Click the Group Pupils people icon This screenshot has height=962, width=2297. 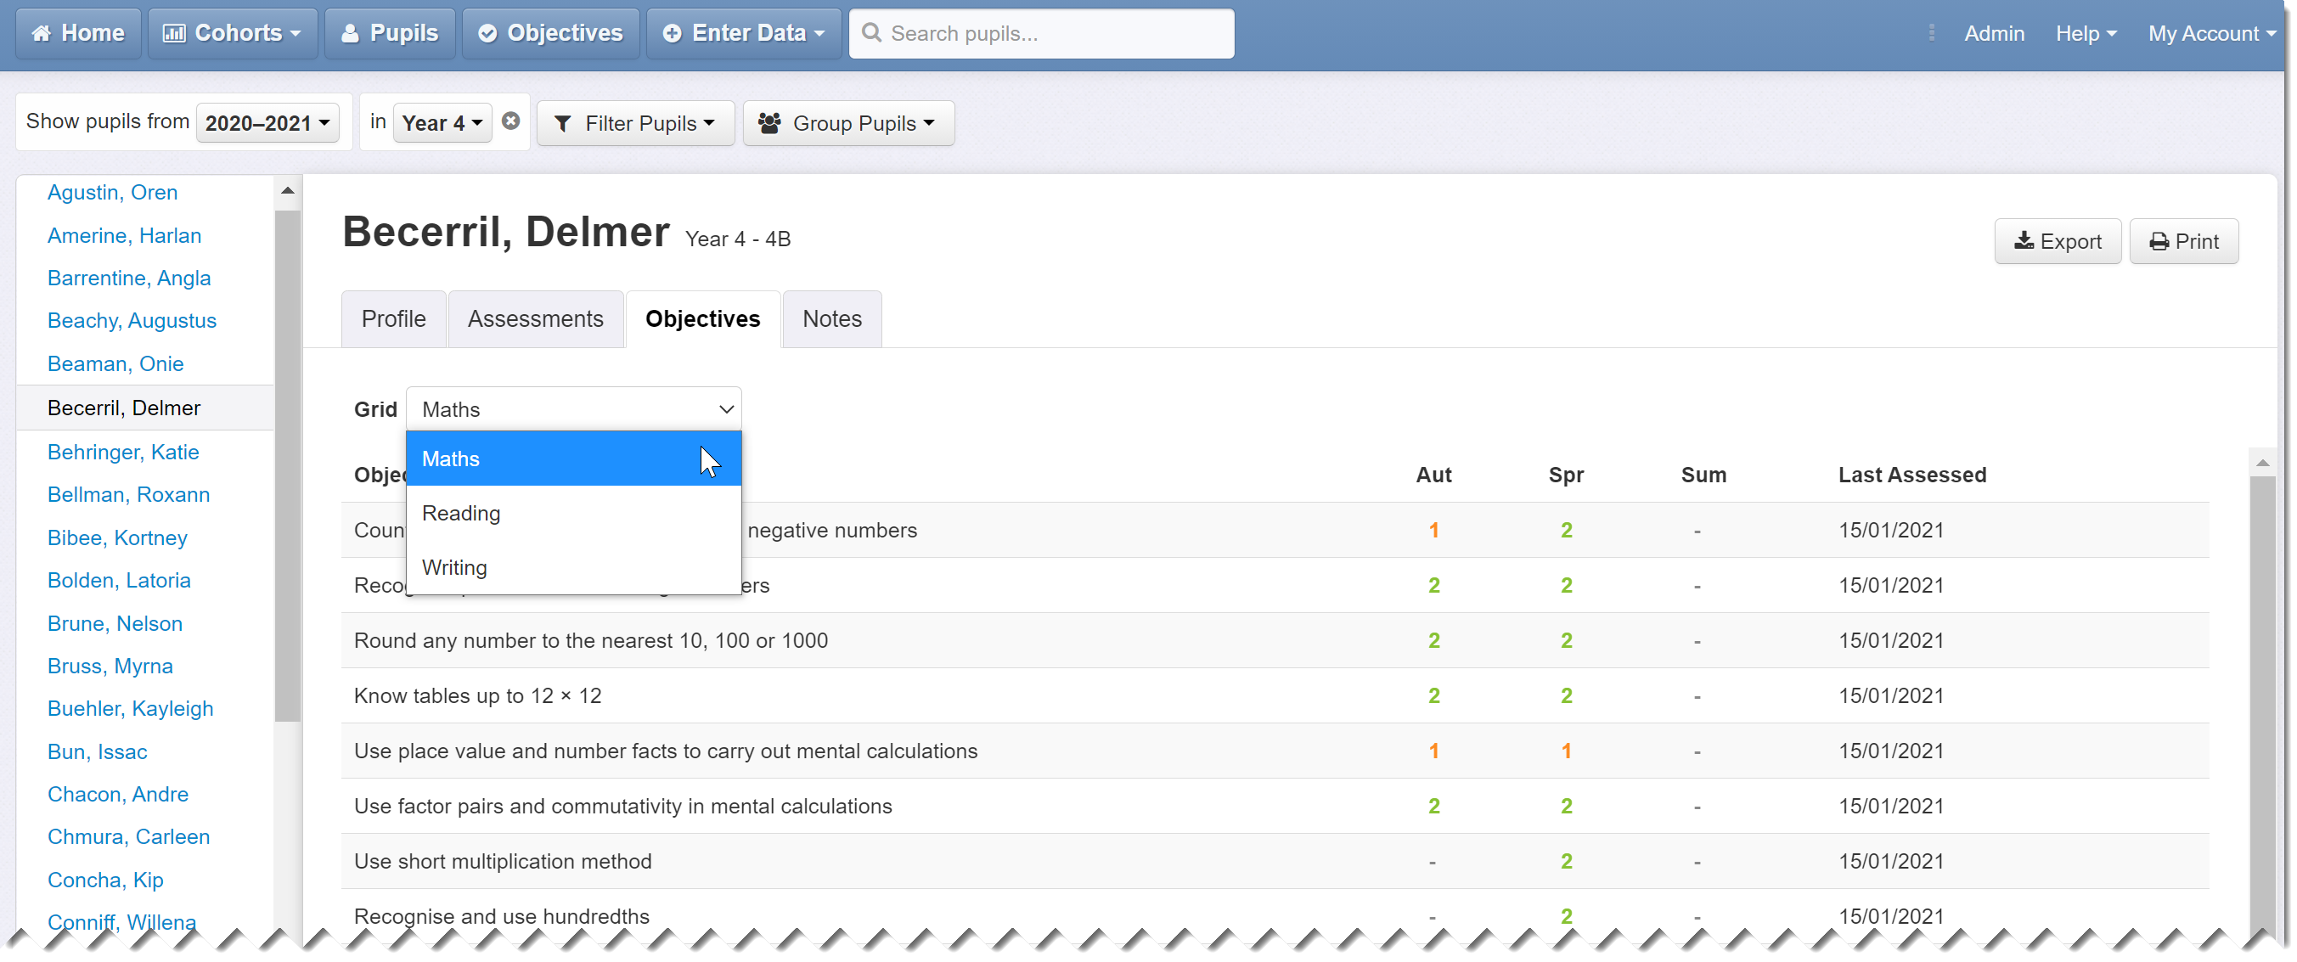pyautogui.click(x=769, y=123)
